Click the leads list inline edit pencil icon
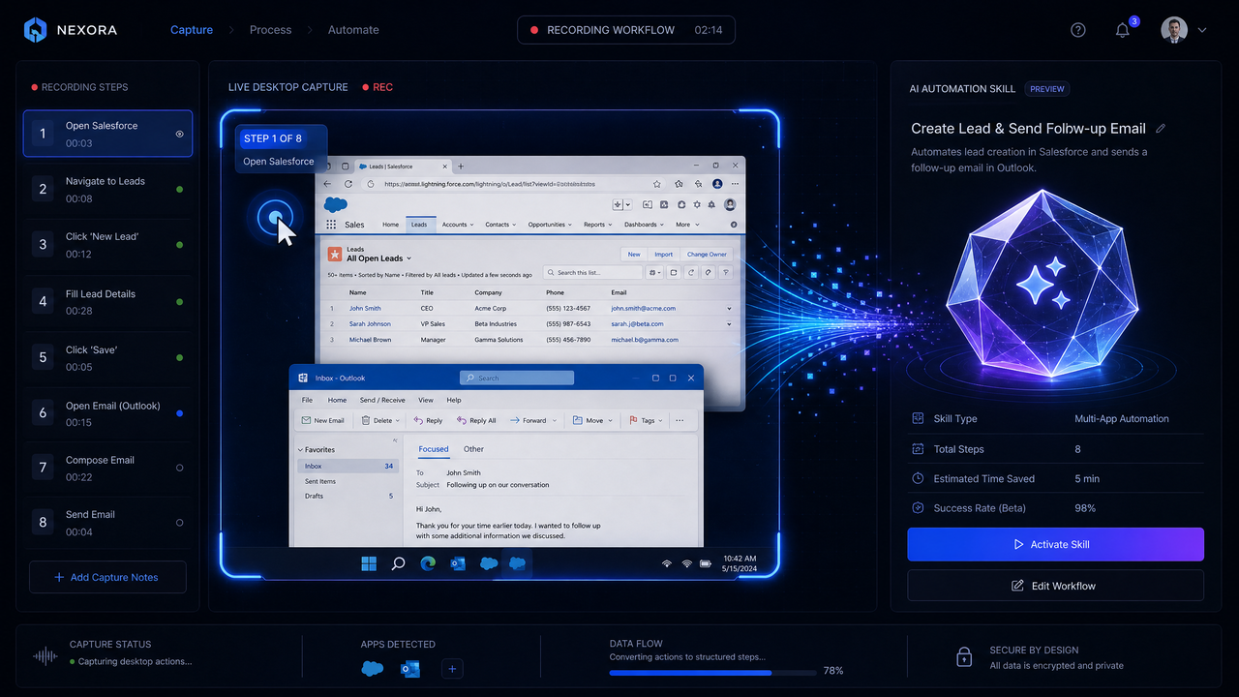The width and height of the screenshot is (1239, 697). click(x=708, y=273)
